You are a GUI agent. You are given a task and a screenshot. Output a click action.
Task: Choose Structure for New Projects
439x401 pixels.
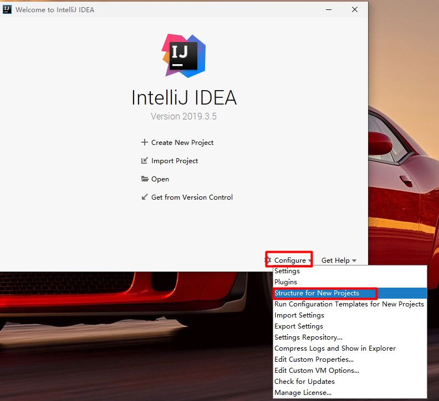point(350,293)
